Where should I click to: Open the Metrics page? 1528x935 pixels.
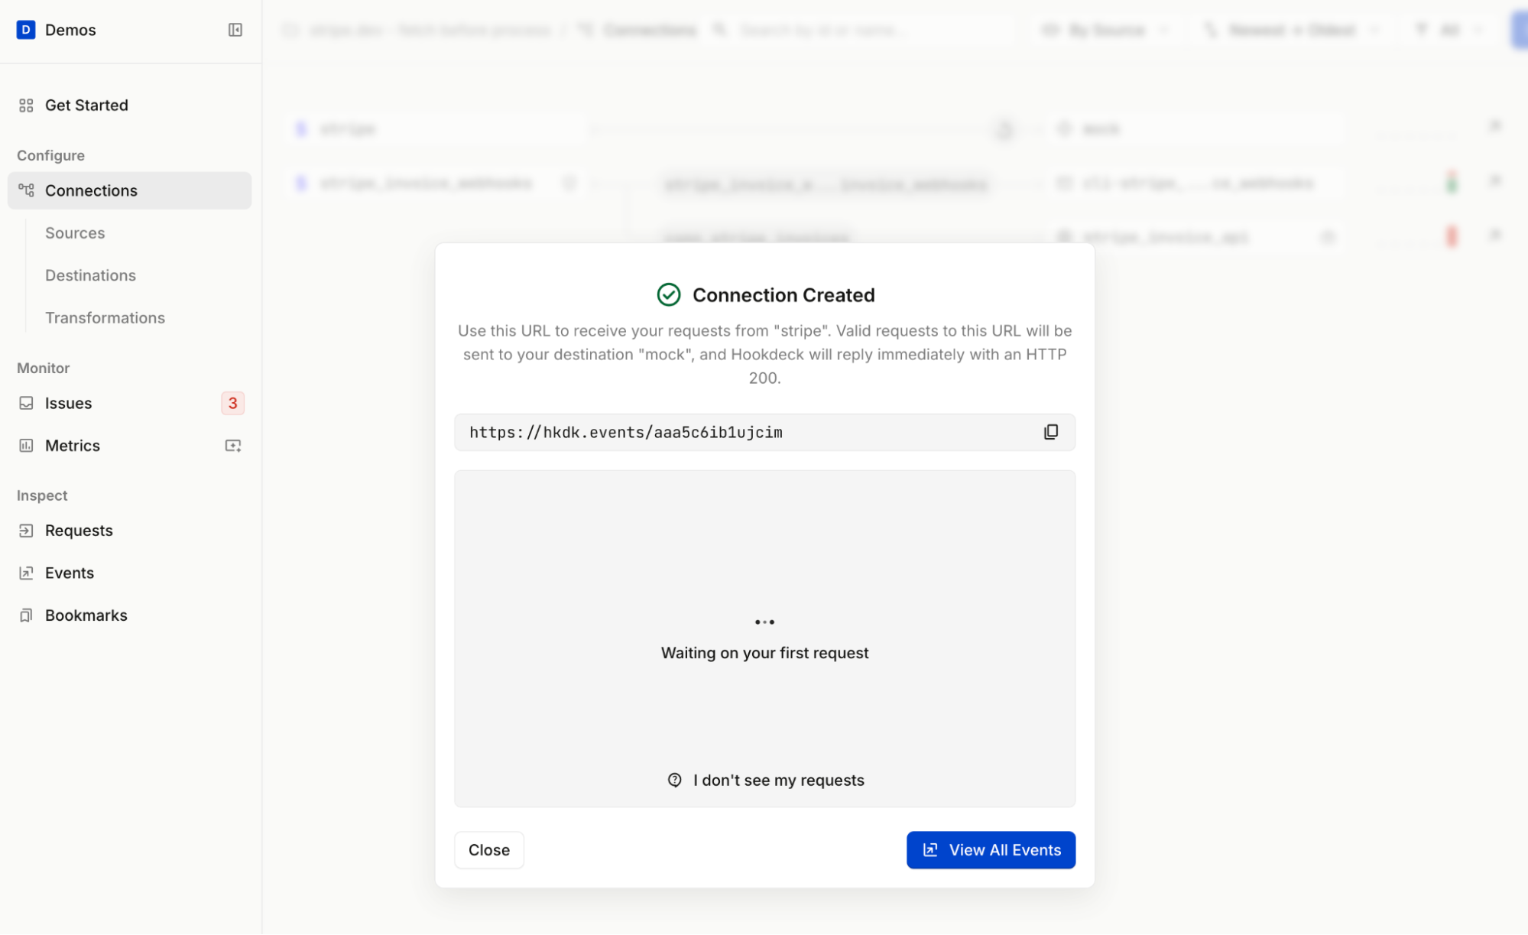(73, 446)
